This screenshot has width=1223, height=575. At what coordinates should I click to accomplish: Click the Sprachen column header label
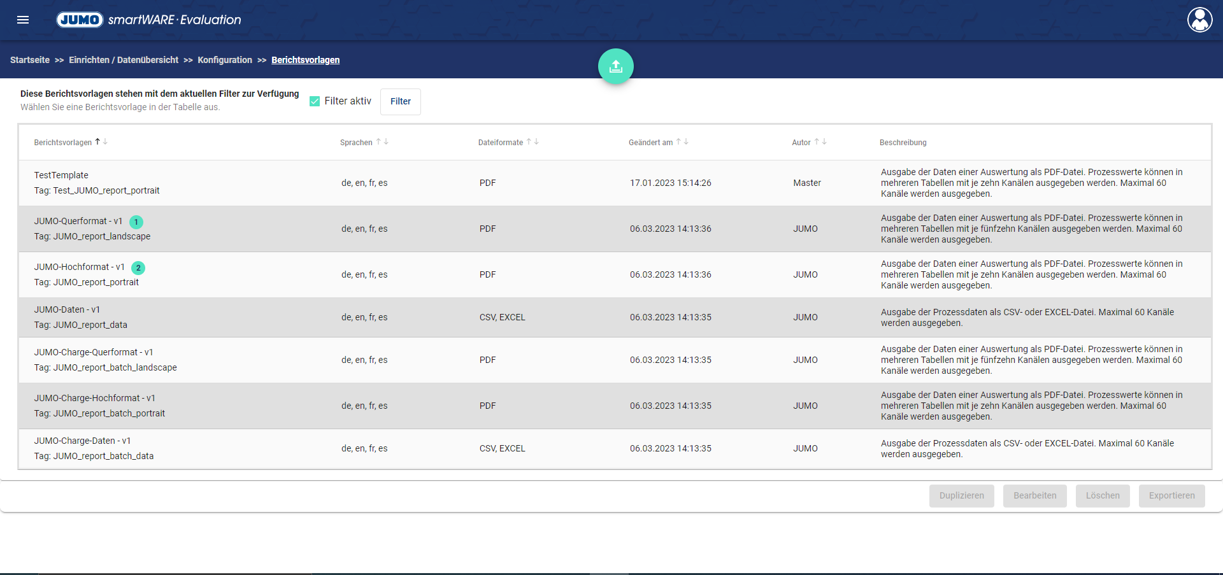pyautogui.click(x=356, y=143)
